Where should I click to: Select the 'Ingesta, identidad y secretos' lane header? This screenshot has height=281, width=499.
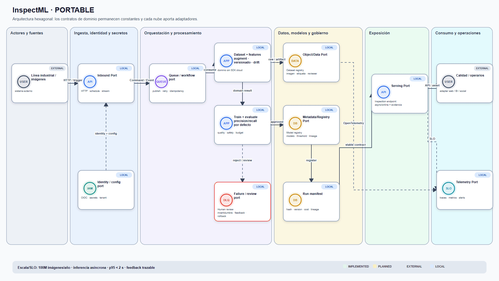pyautogui.click(x=101, y=33)
